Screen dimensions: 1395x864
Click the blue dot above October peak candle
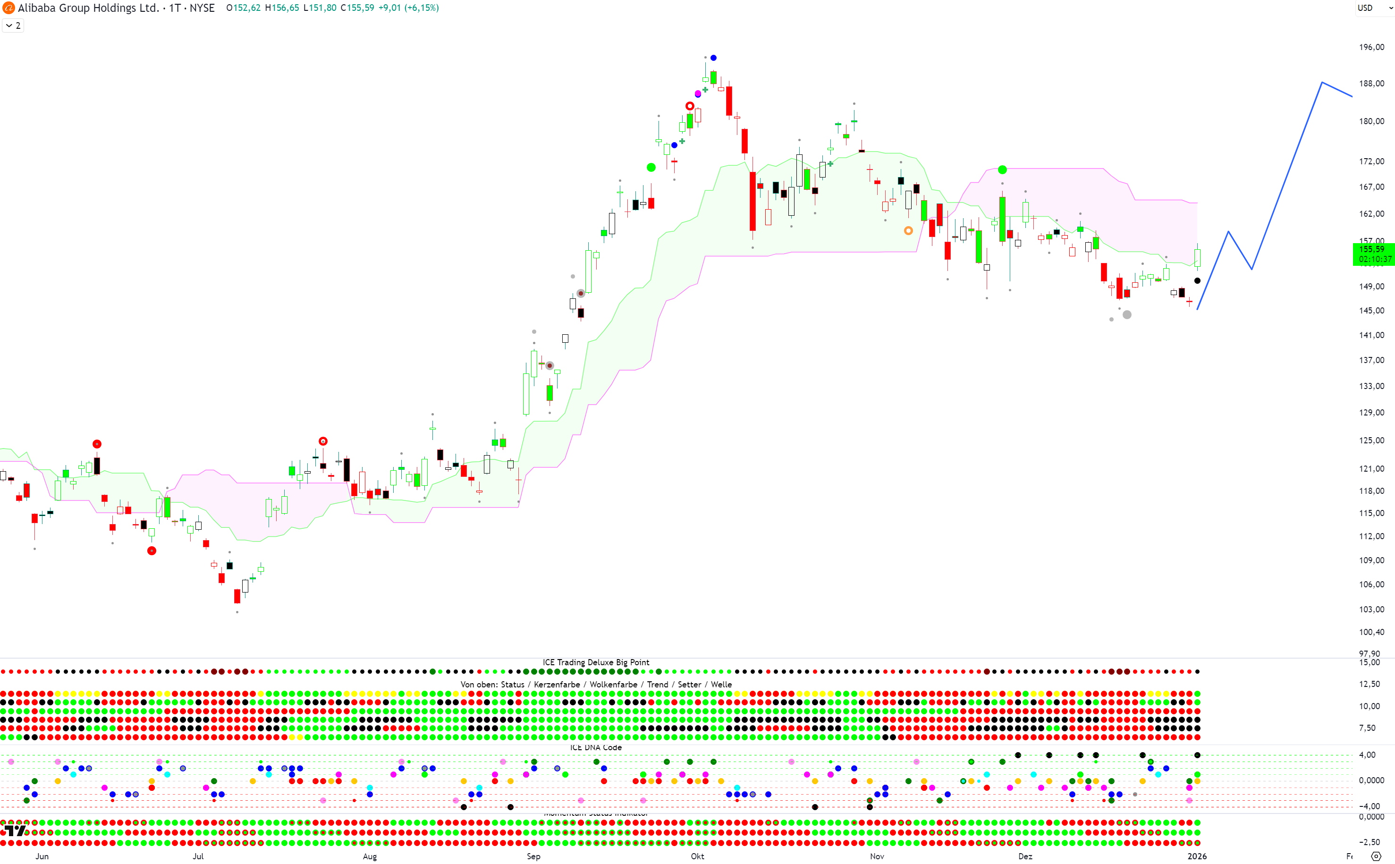[713, 58]
